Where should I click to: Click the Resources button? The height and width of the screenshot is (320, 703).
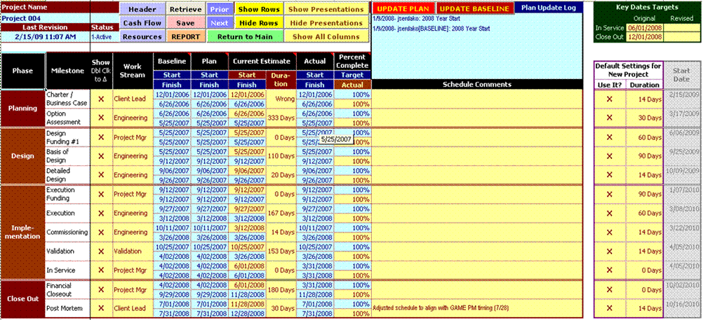pos(142,36)
